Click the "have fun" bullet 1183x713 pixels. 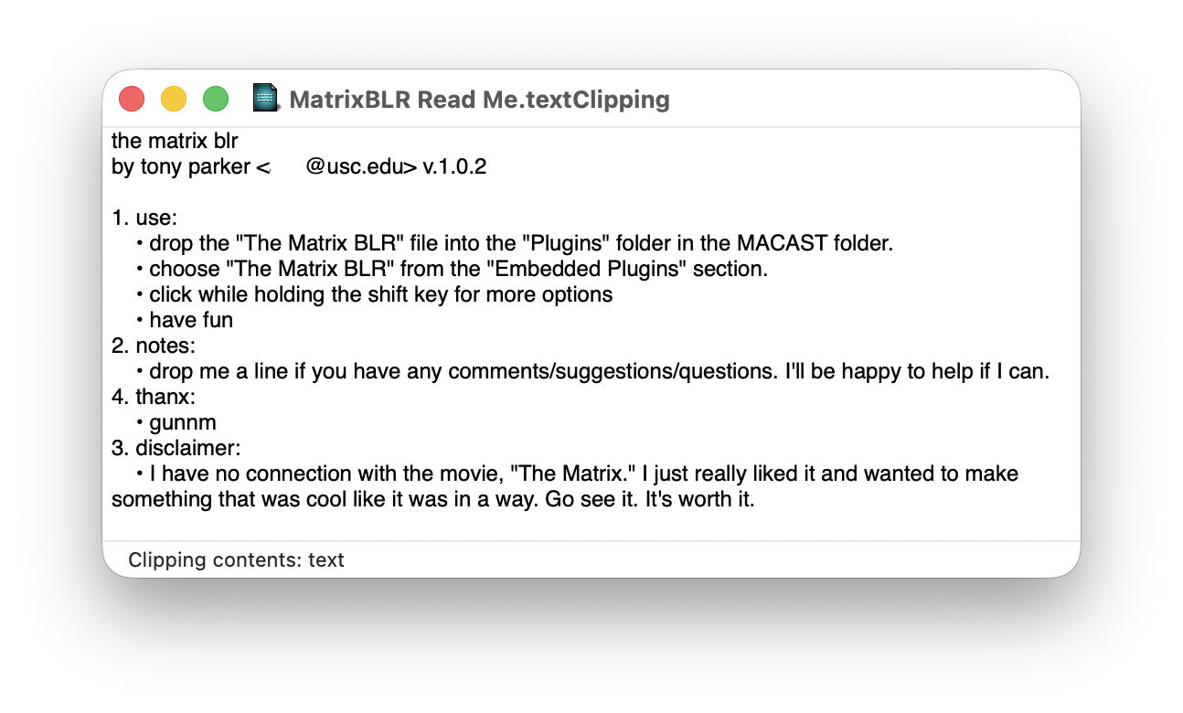pyautogui.click(x=190, y=321)
